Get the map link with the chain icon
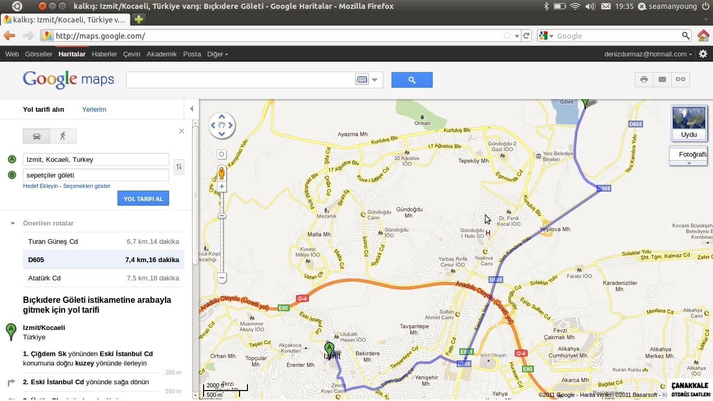The height and width of the screenshot is (401, 713). click(681, 79)
